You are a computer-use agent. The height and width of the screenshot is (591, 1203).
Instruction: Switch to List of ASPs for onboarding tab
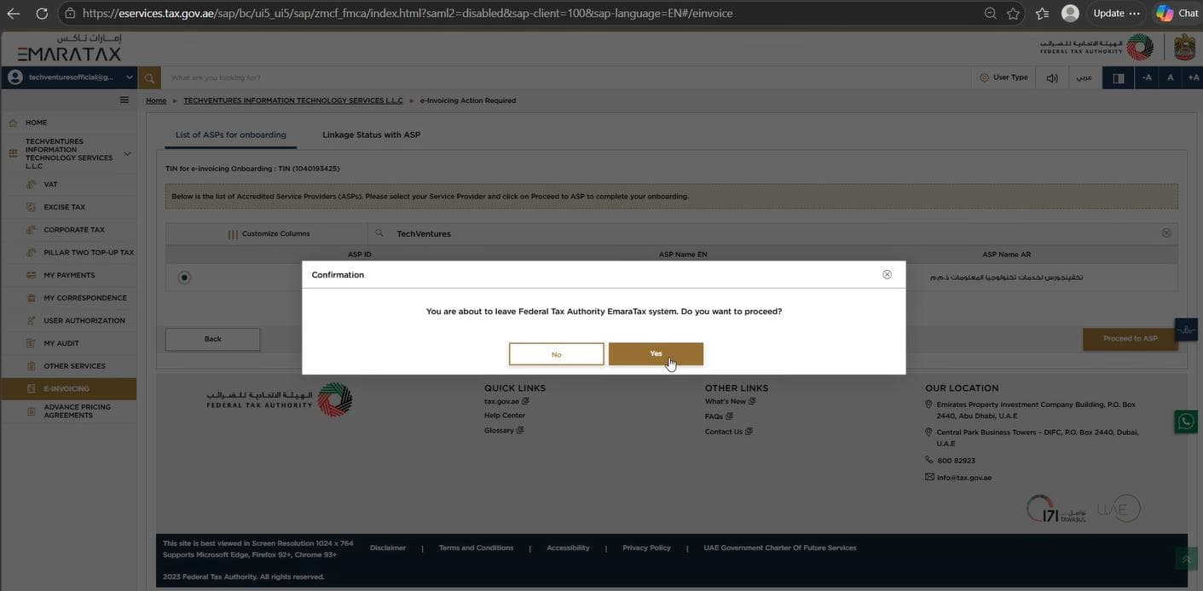pos(231,135)
